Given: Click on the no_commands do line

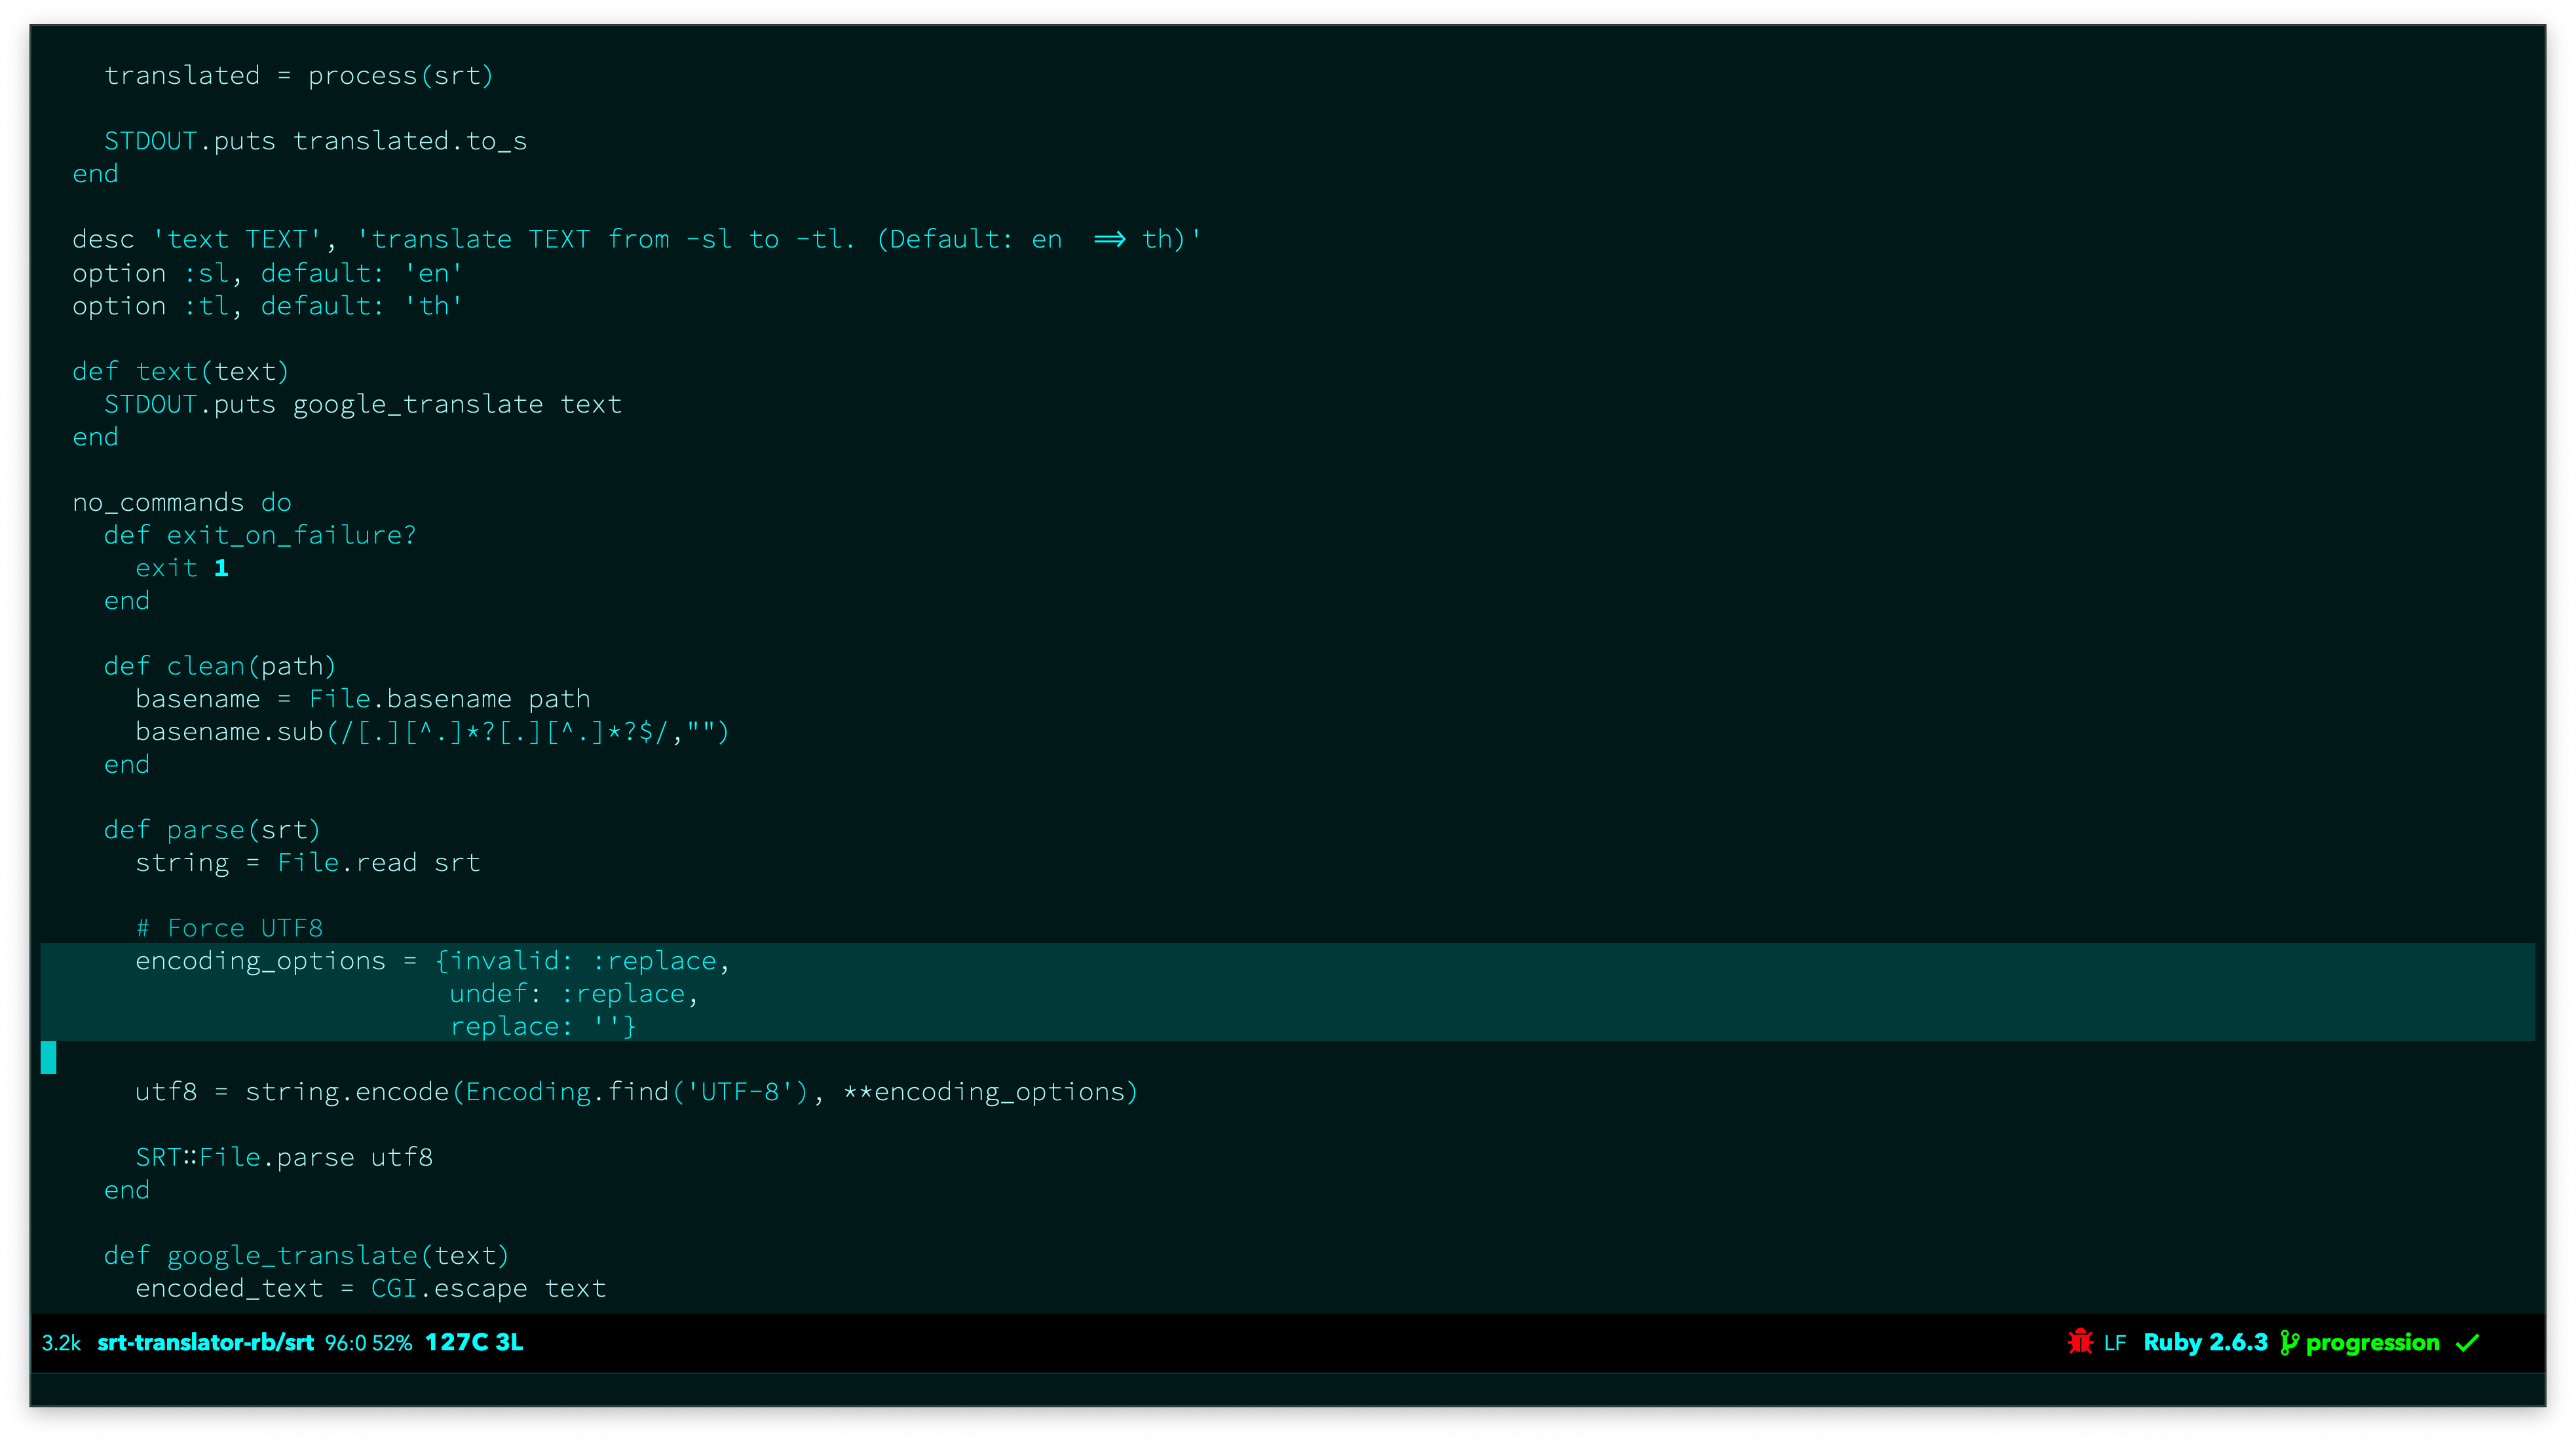Looking at the screenshot, I should [x=181, y=503].
